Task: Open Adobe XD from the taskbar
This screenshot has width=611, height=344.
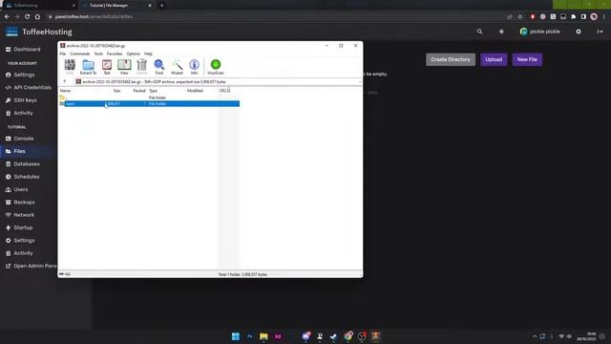Action: click(x=278, y=336)
